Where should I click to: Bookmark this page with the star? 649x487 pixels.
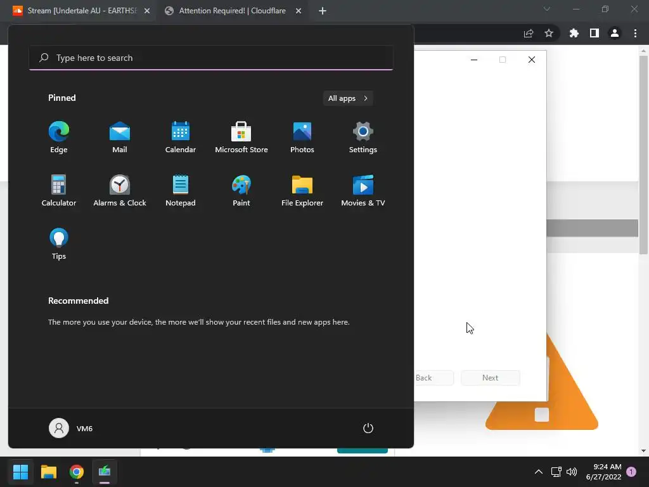point(549,34)
